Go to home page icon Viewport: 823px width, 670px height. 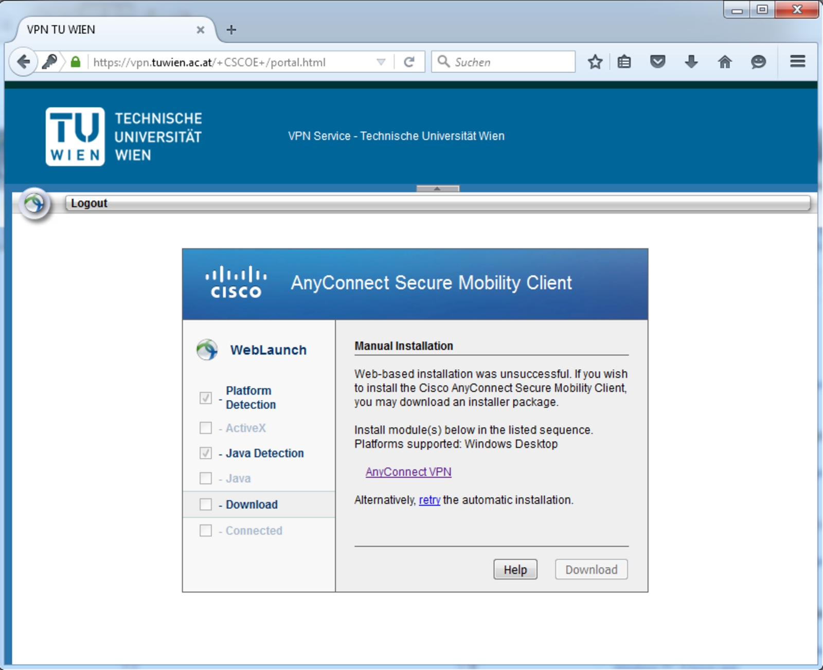pos(725,62)
